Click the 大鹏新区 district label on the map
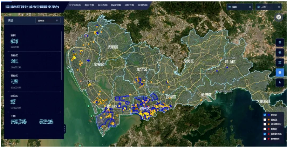 (263, 101)
